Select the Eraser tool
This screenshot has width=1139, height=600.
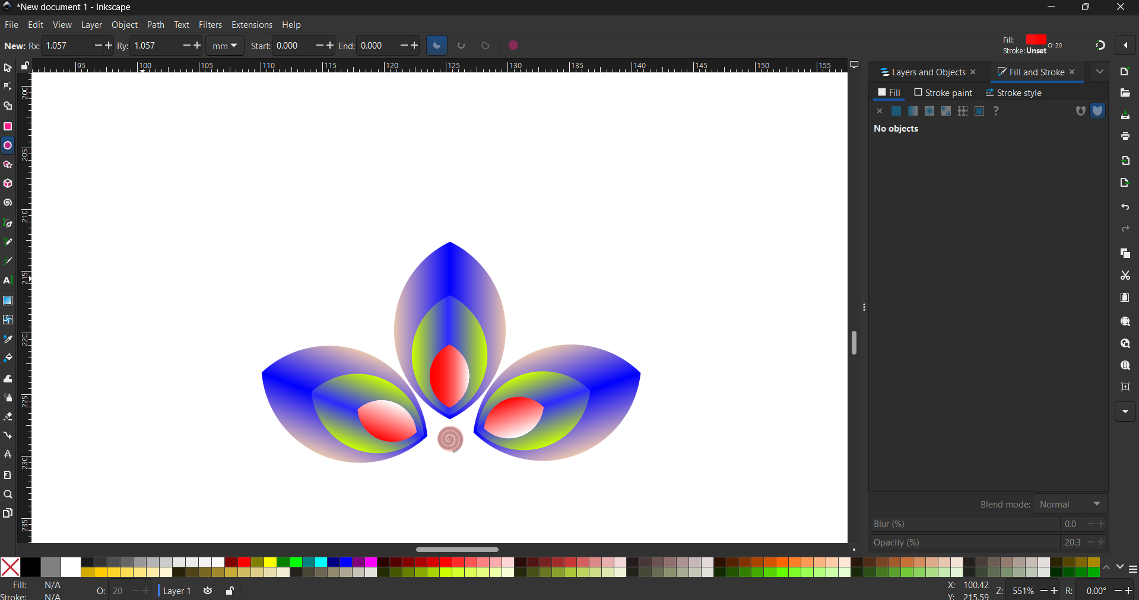[x=8, y=417]
